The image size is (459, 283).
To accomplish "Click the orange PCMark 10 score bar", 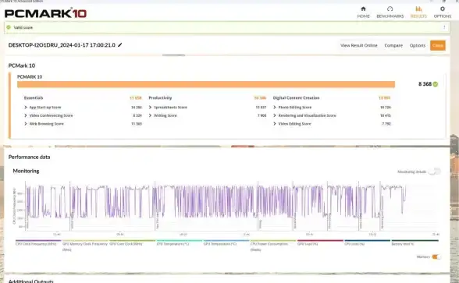I will (206, 84).
